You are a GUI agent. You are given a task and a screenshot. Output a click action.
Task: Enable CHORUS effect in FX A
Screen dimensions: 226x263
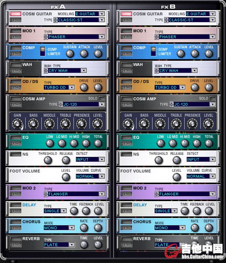[x=16, y=222]
